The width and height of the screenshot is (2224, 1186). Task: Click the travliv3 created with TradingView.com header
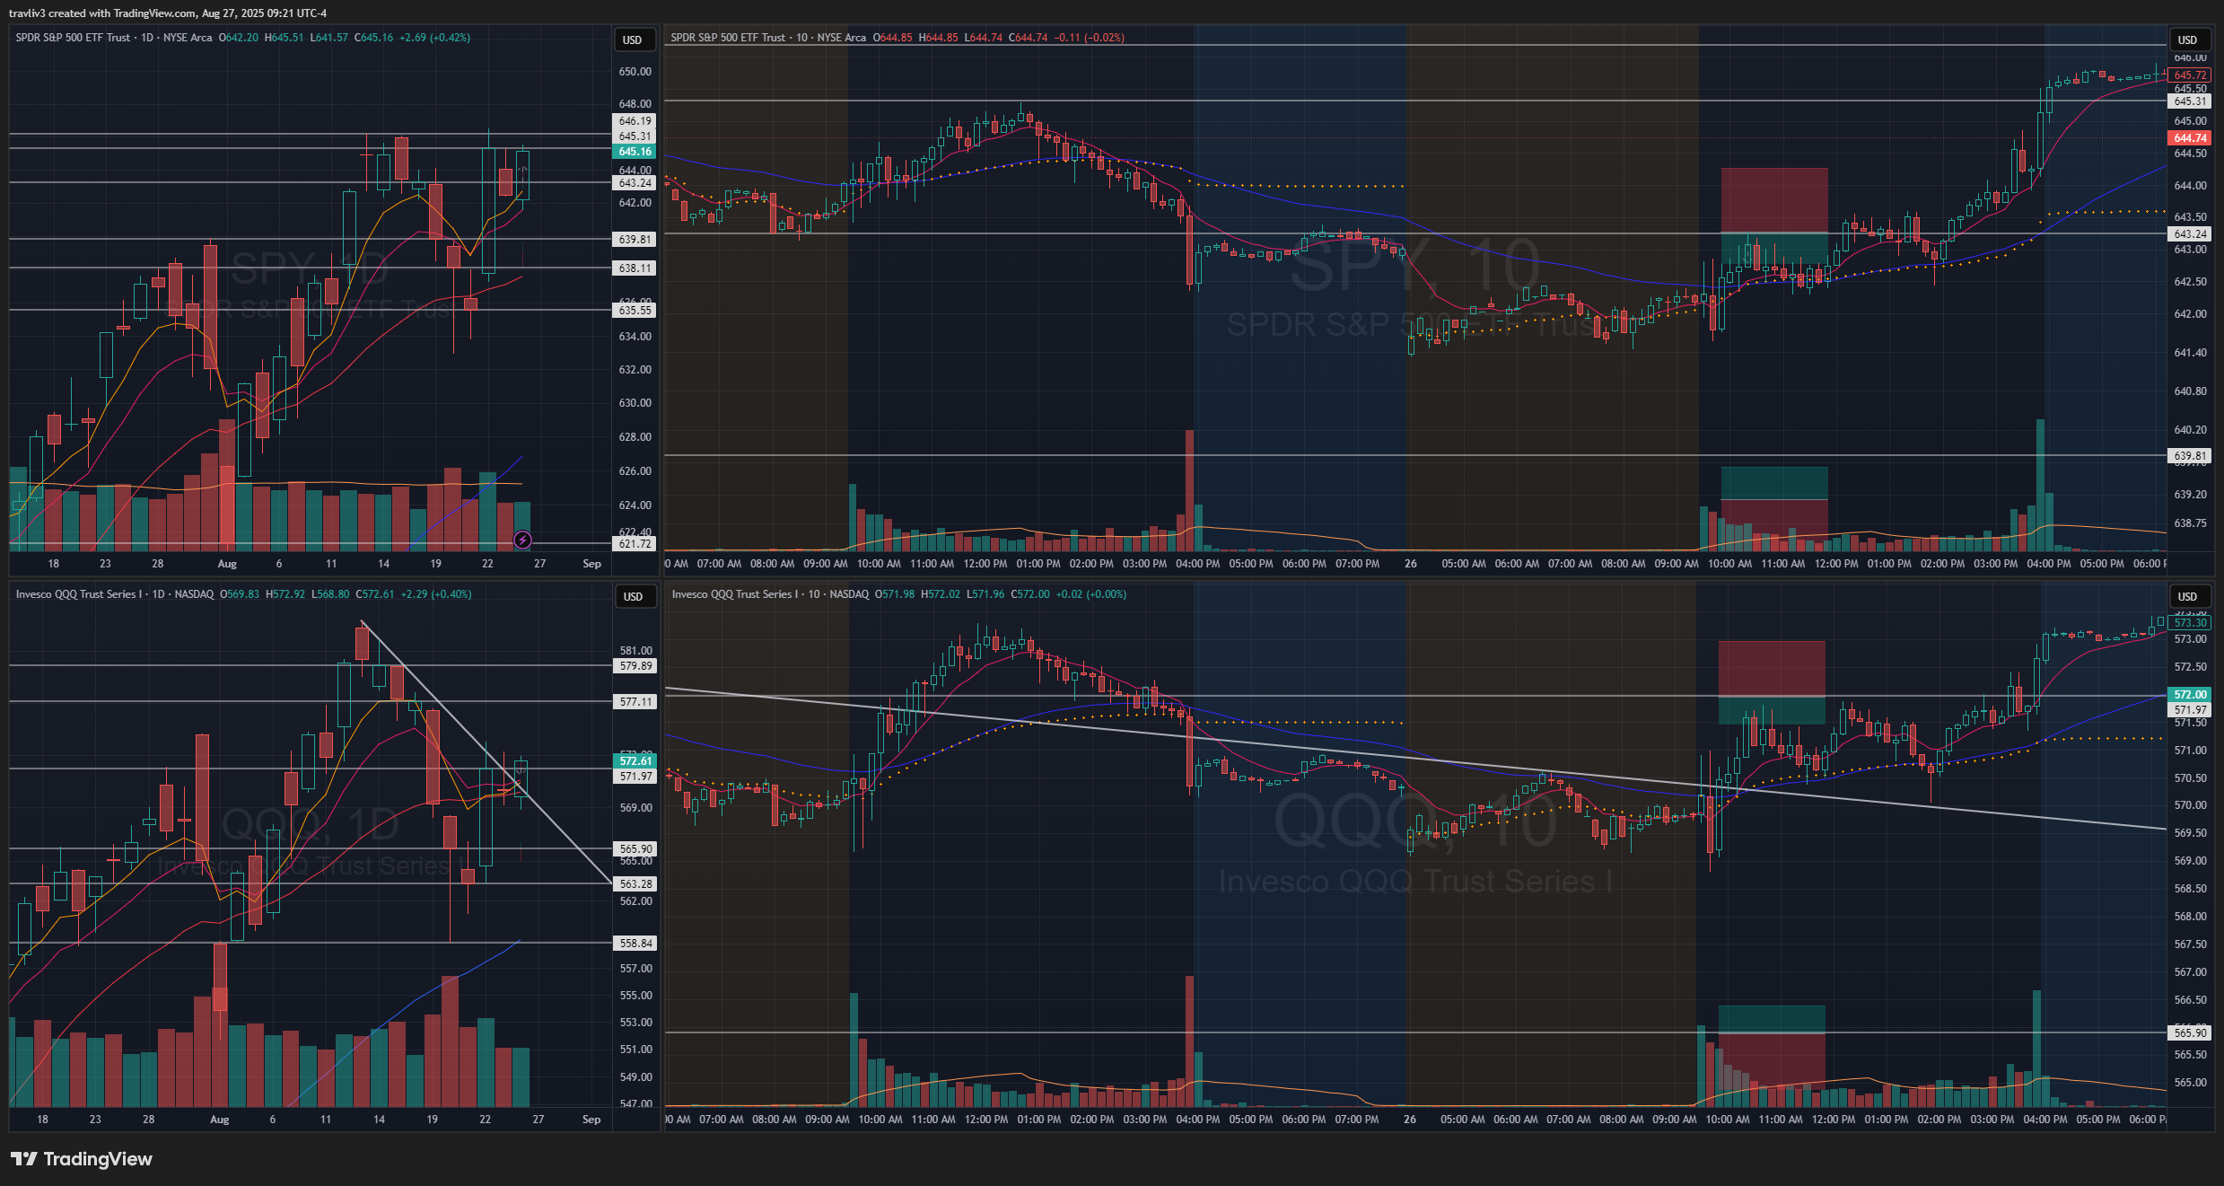pos(168,13)
